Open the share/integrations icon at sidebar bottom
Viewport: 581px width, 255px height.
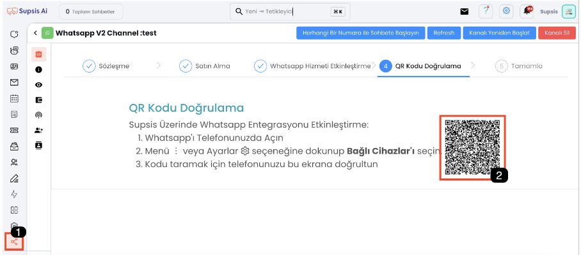(15, 242)
